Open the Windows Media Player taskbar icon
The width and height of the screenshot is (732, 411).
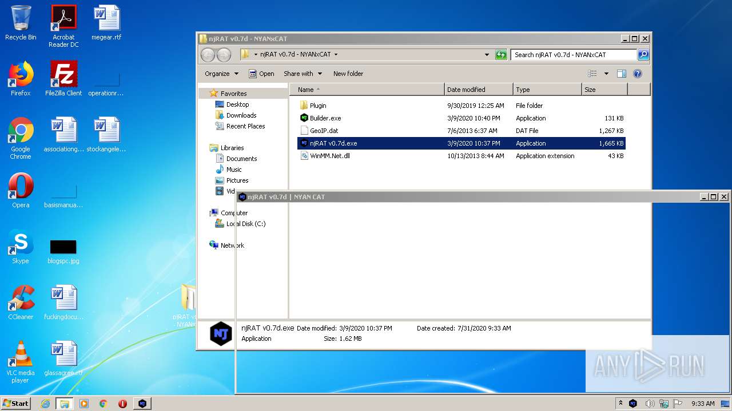84,404
